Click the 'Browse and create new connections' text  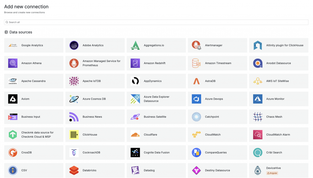[x=24, y=12]
